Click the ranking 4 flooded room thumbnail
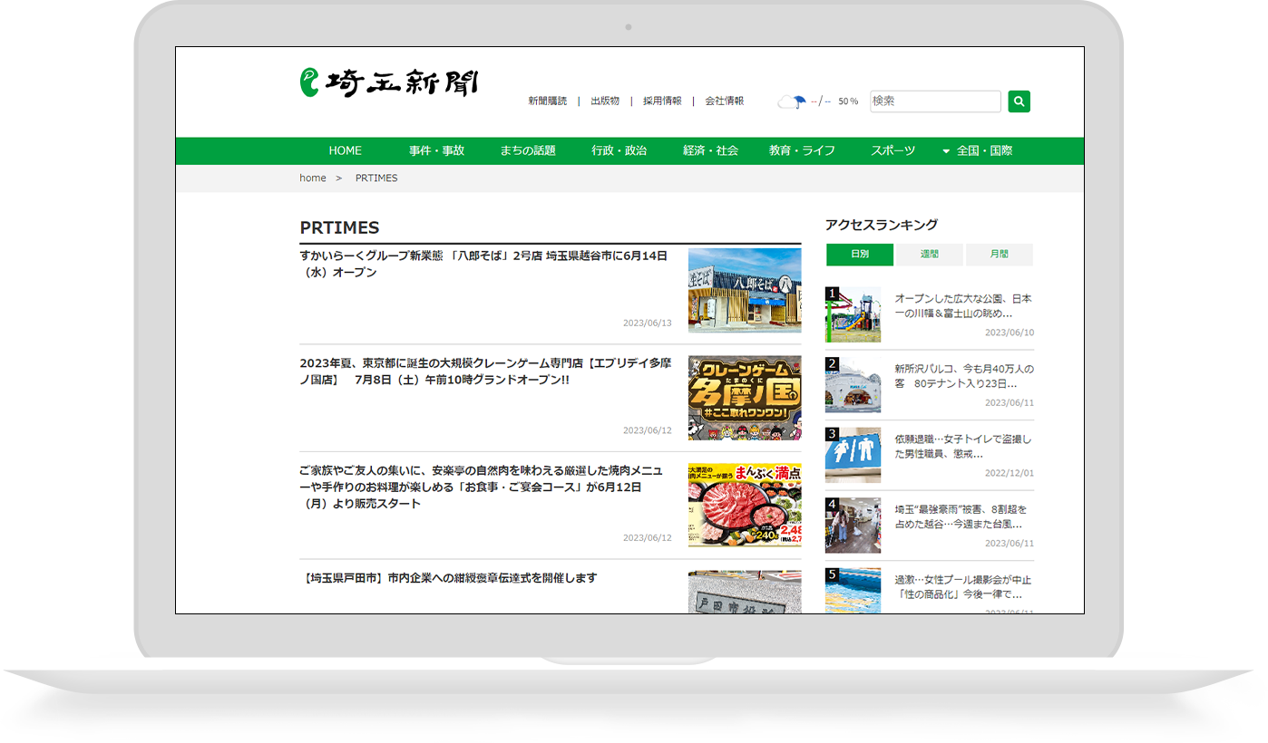Viewport: 1268px width, 743px height. 853,526
